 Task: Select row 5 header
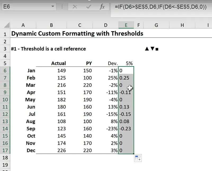5,63
